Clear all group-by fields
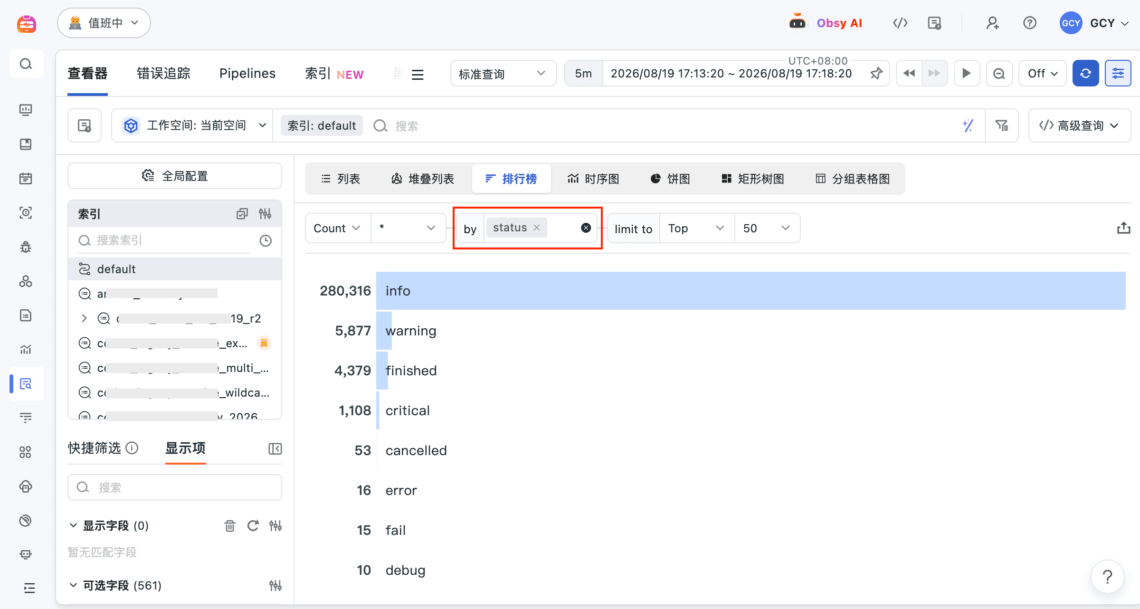 point(586,228)
